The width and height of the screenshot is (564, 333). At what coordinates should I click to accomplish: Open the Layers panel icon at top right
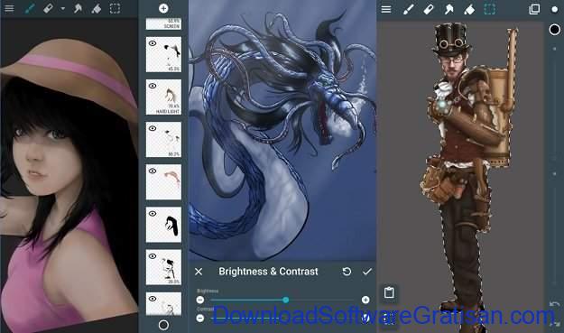(x=534, y=9)
